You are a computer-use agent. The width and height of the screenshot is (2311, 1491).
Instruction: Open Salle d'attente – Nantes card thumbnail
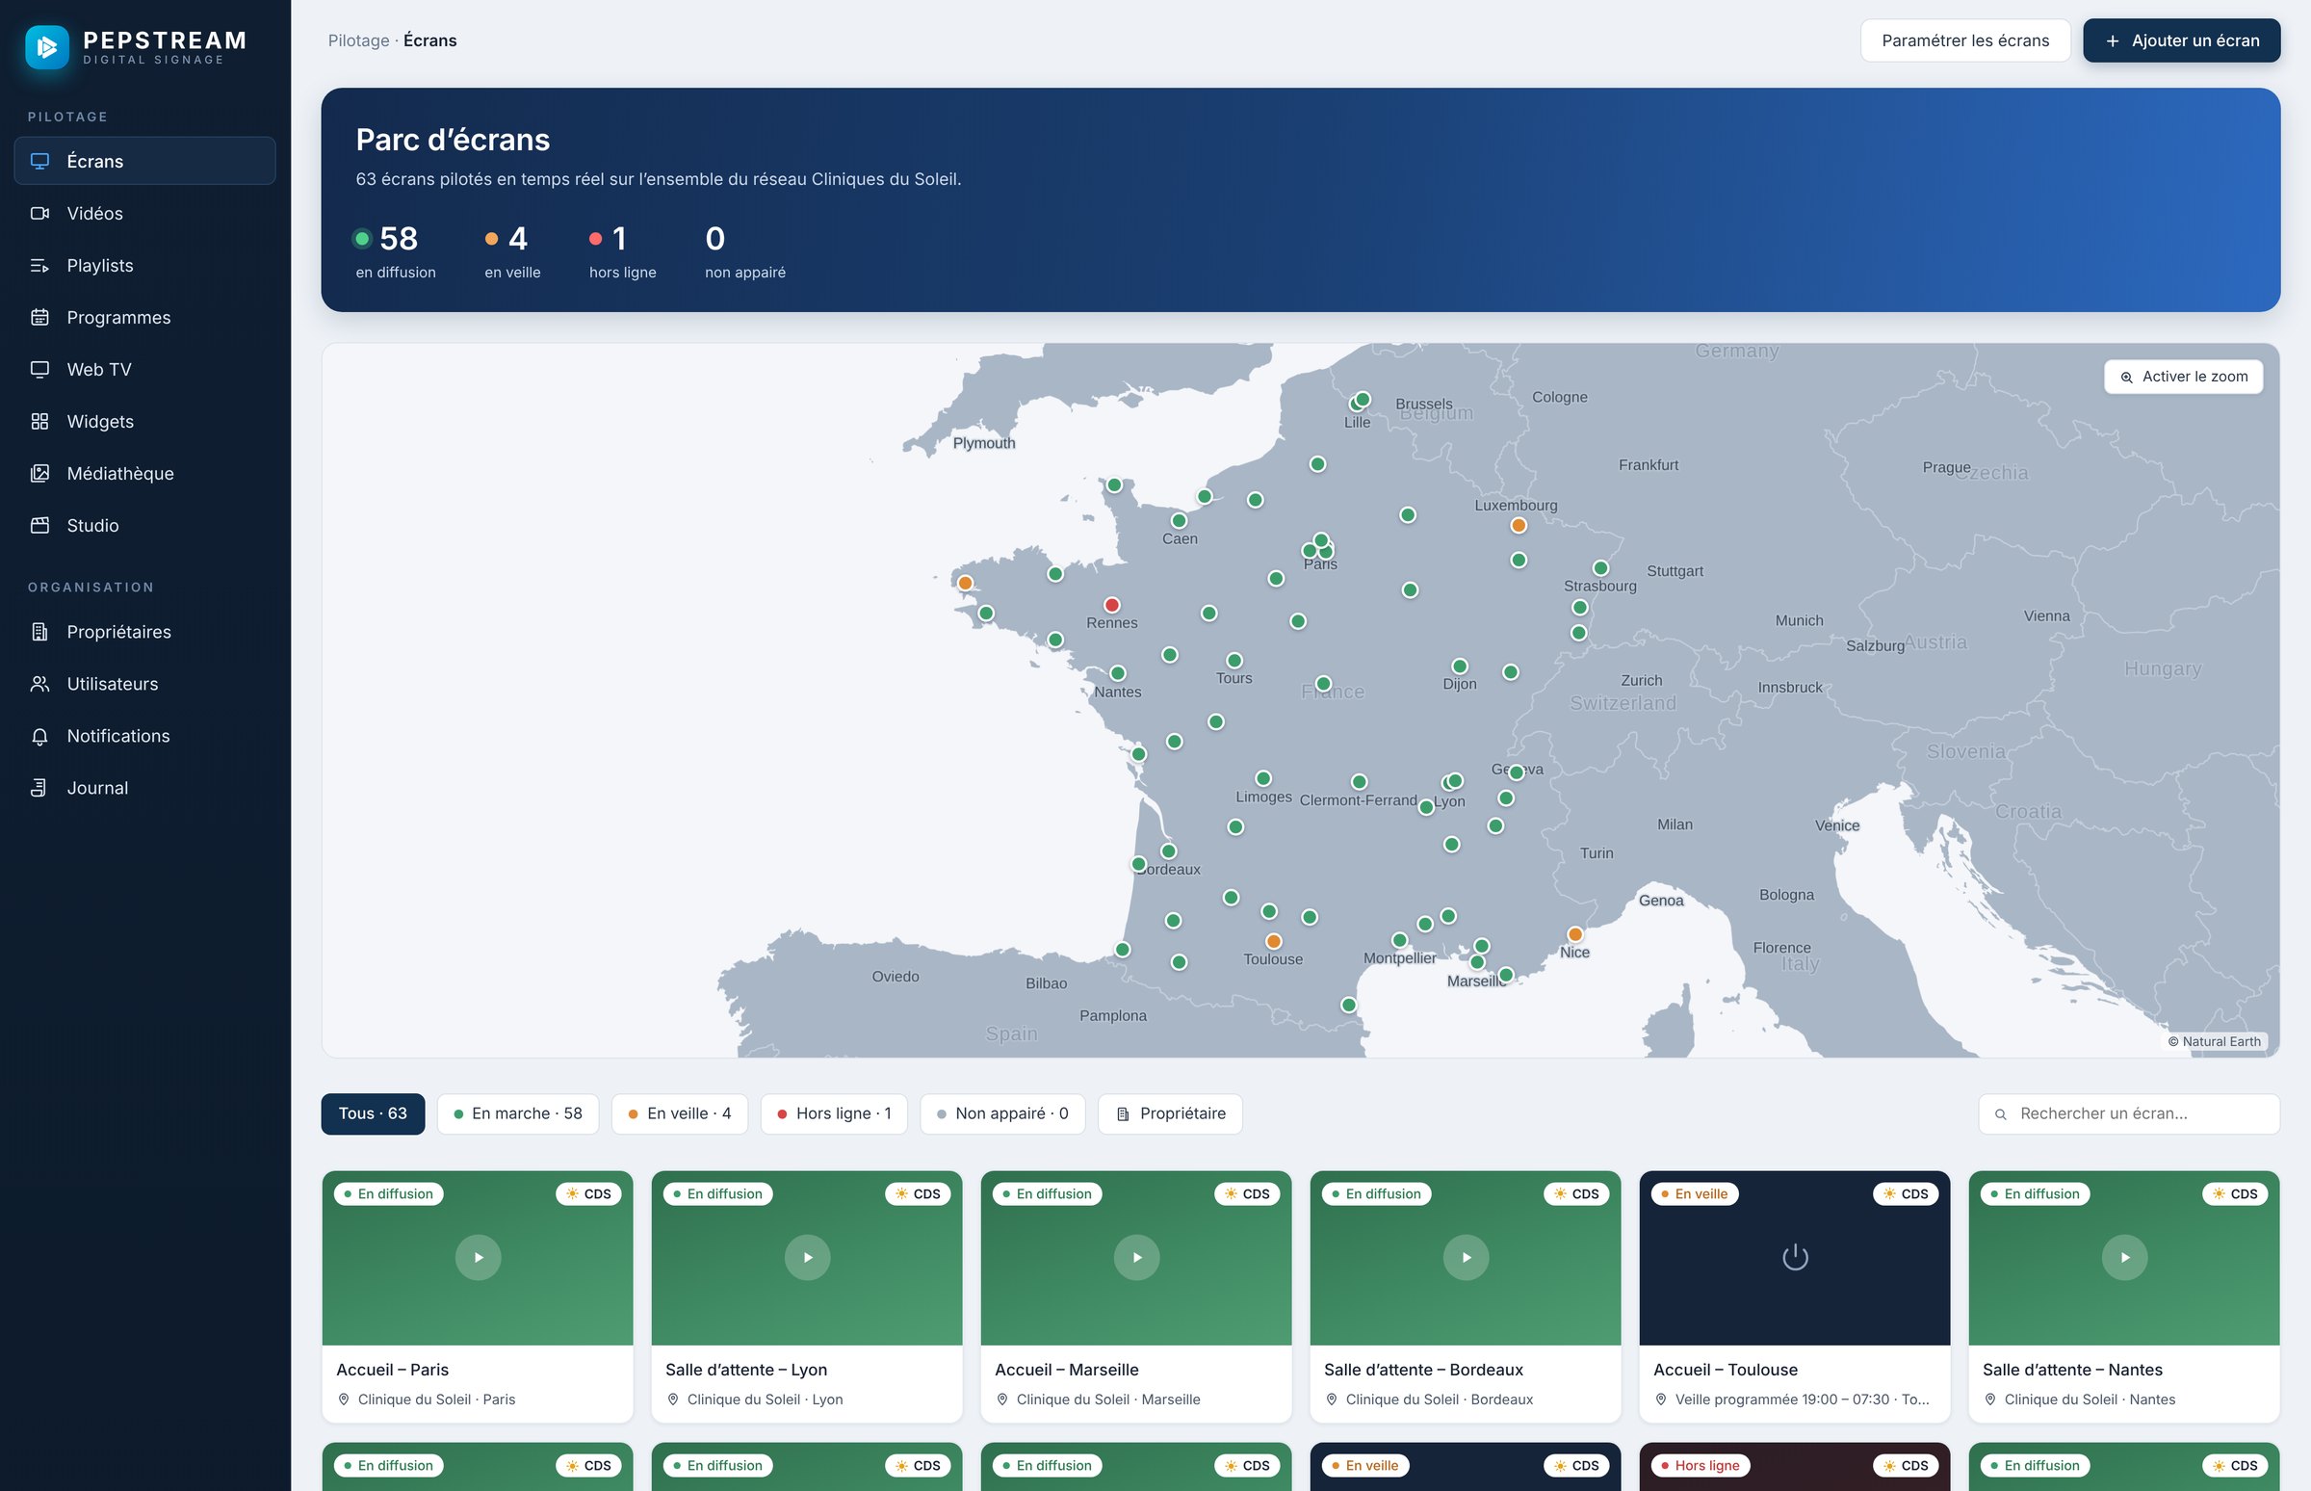(2124, 1258)
